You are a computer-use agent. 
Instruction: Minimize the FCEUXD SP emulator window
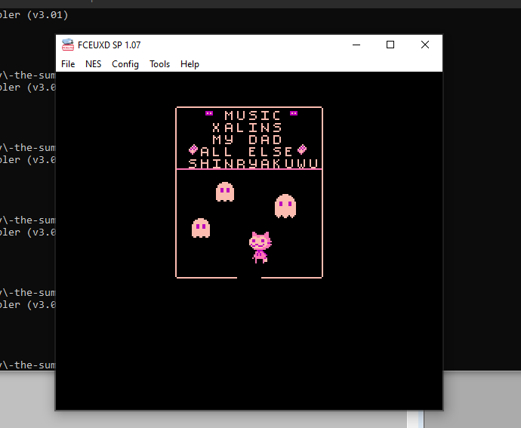[356, 45]
